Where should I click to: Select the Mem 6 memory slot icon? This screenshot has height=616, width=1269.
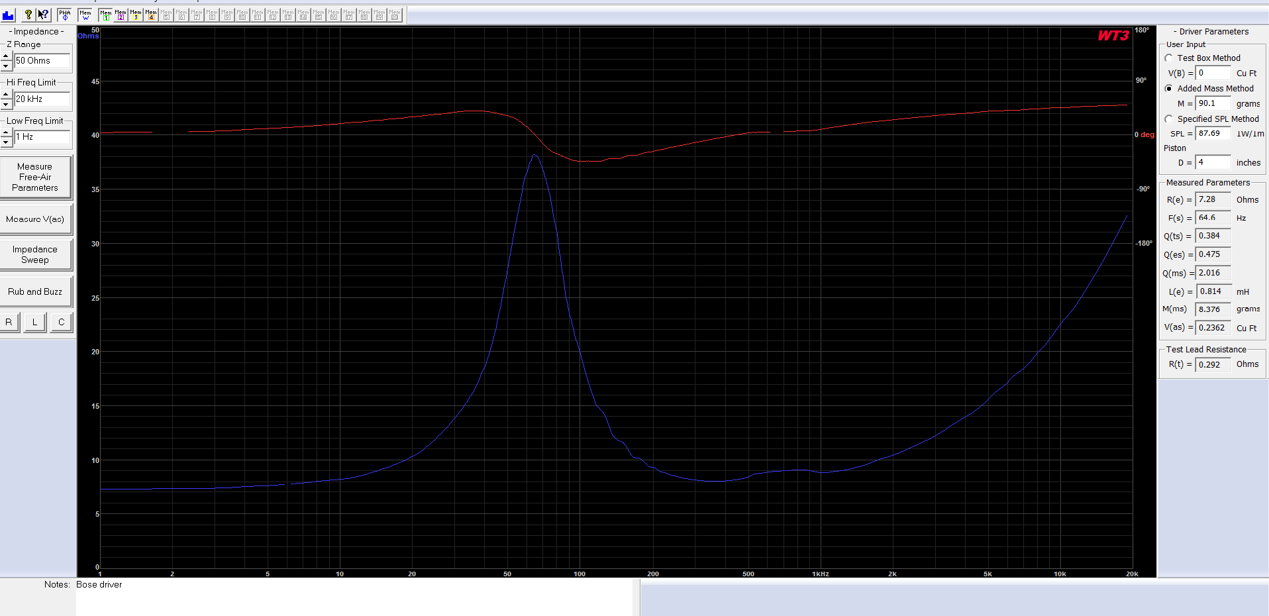(x=181, y=15)
